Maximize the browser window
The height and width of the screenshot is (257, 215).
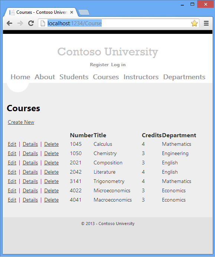pos(192,4)
